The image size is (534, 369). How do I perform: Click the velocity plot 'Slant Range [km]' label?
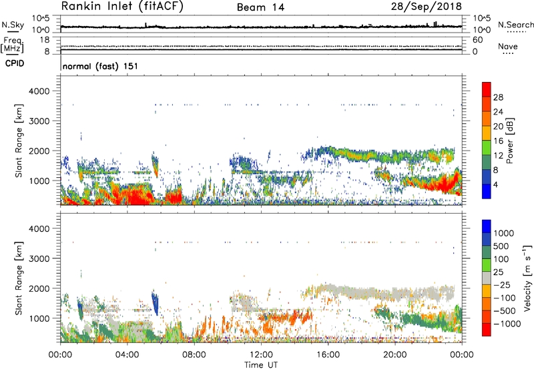click(19, 278)
